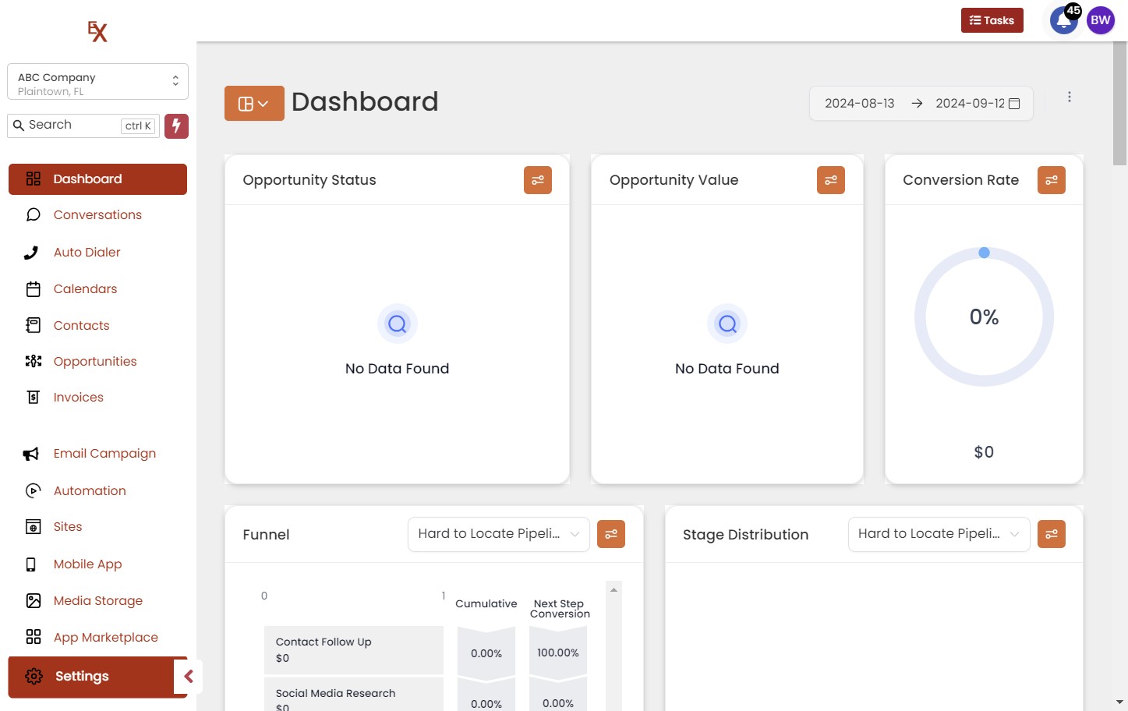The width and height of the screenshot is (1128, 711).
Task: Click the Search input field
Action: (74, 126)
